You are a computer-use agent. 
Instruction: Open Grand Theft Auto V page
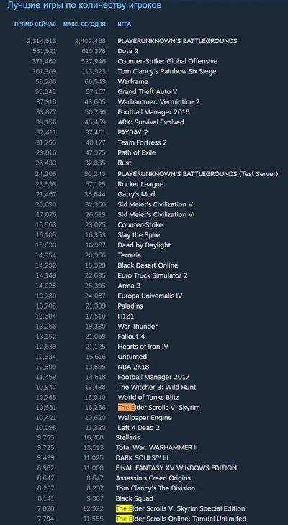pos(147,92)
